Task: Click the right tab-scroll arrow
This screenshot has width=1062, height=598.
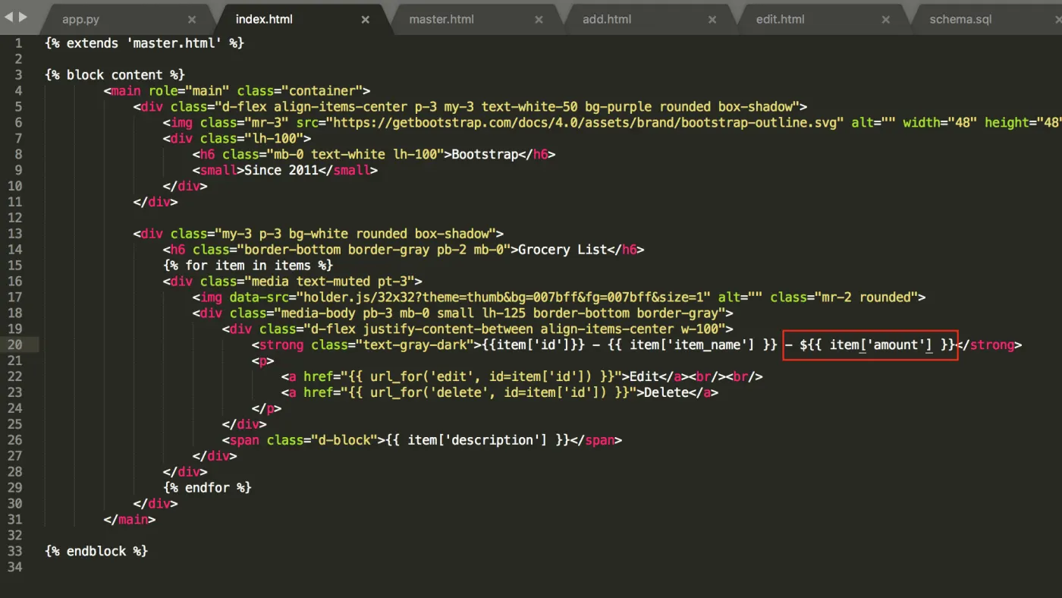Action: pos(23,17)
